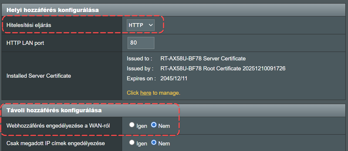Click the Csak megadott IP címek engedélyezése label
The width and height of the screenshot is (348, 151).
pyautogui.click(x=55, y=143)
